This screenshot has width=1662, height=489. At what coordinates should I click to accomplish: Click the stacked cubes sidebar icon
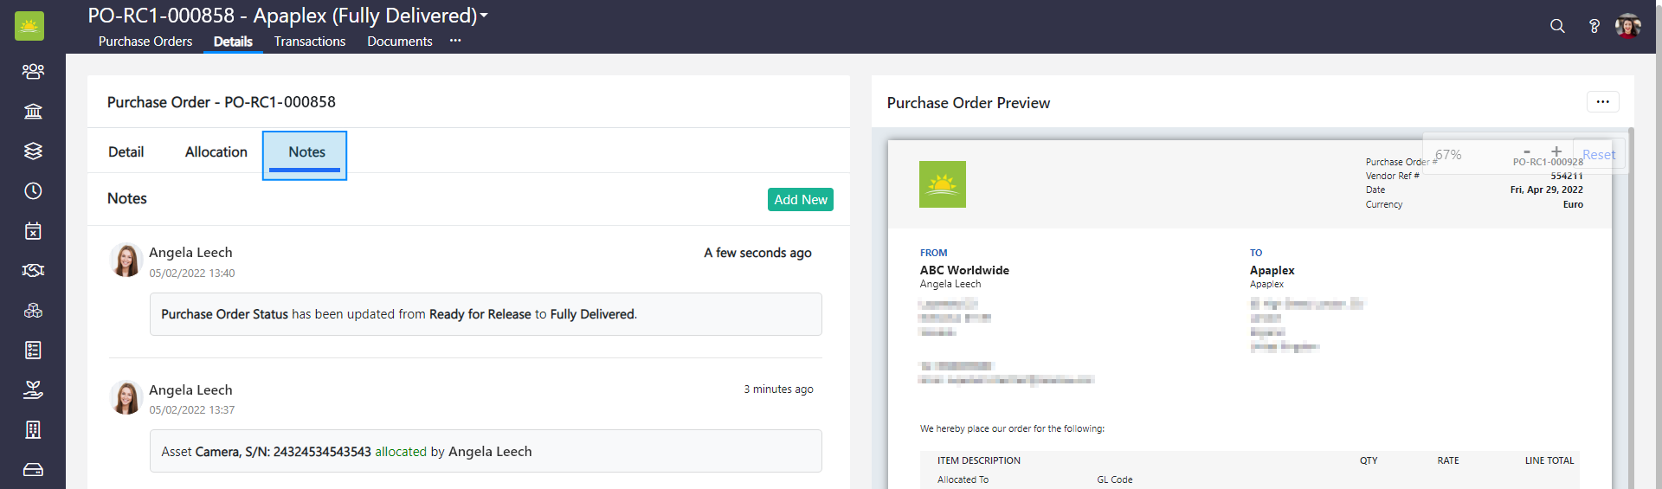(x=33, y=311)
